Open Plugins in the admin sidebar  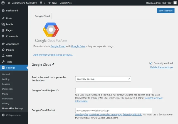pos(10,50)
